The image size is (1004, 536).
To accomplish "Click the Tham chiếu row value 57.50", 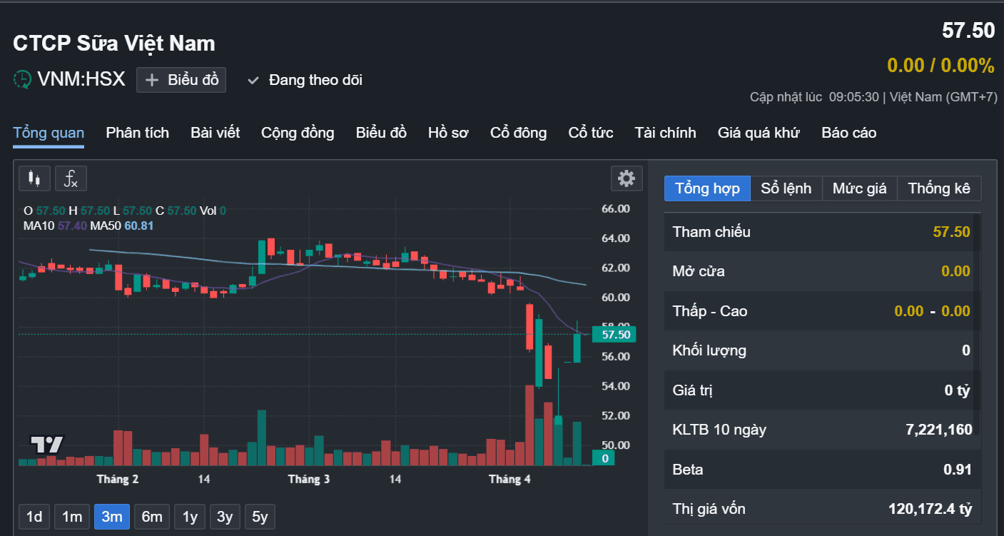I will (951, 232).
